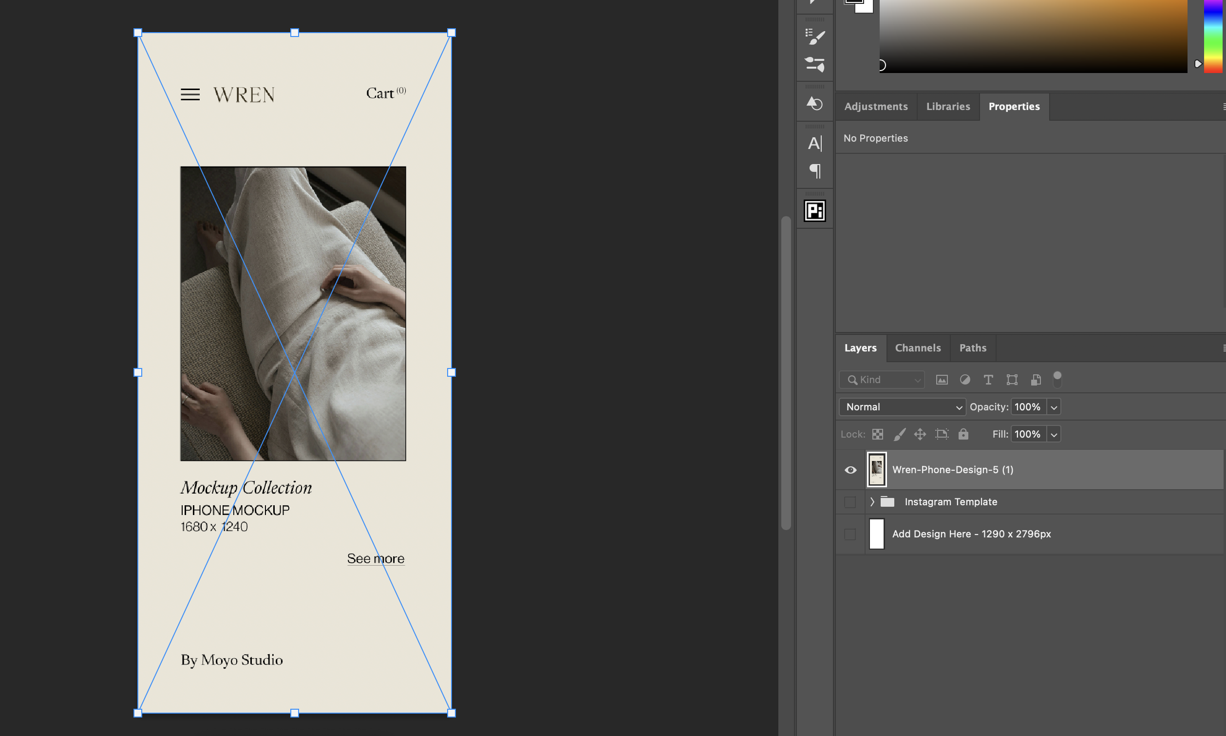The height and width of the screenshot is (736, 1226).
Task: Open the Paragraph panel icon
Action: click(x=814, y=171)
